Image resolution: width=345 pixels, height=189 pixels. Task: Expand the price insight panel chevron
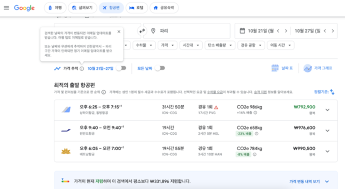(x=327, y=182)
